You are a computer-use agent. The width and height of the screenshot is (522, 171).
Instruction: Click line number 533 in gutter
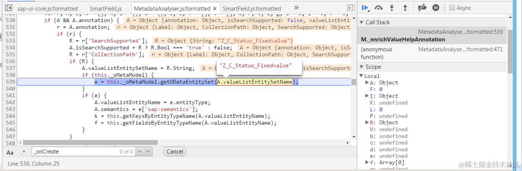(x=11, y=41)
